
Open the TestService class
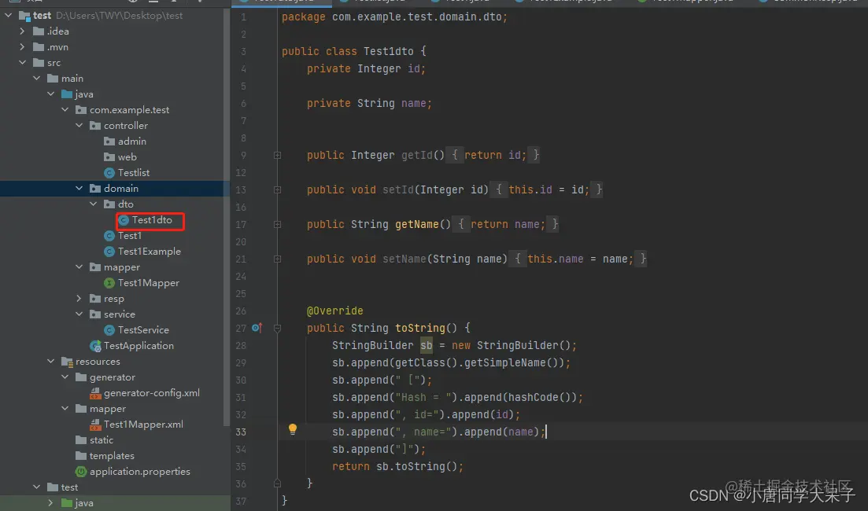pyautogui.click(x=143, y=330)
